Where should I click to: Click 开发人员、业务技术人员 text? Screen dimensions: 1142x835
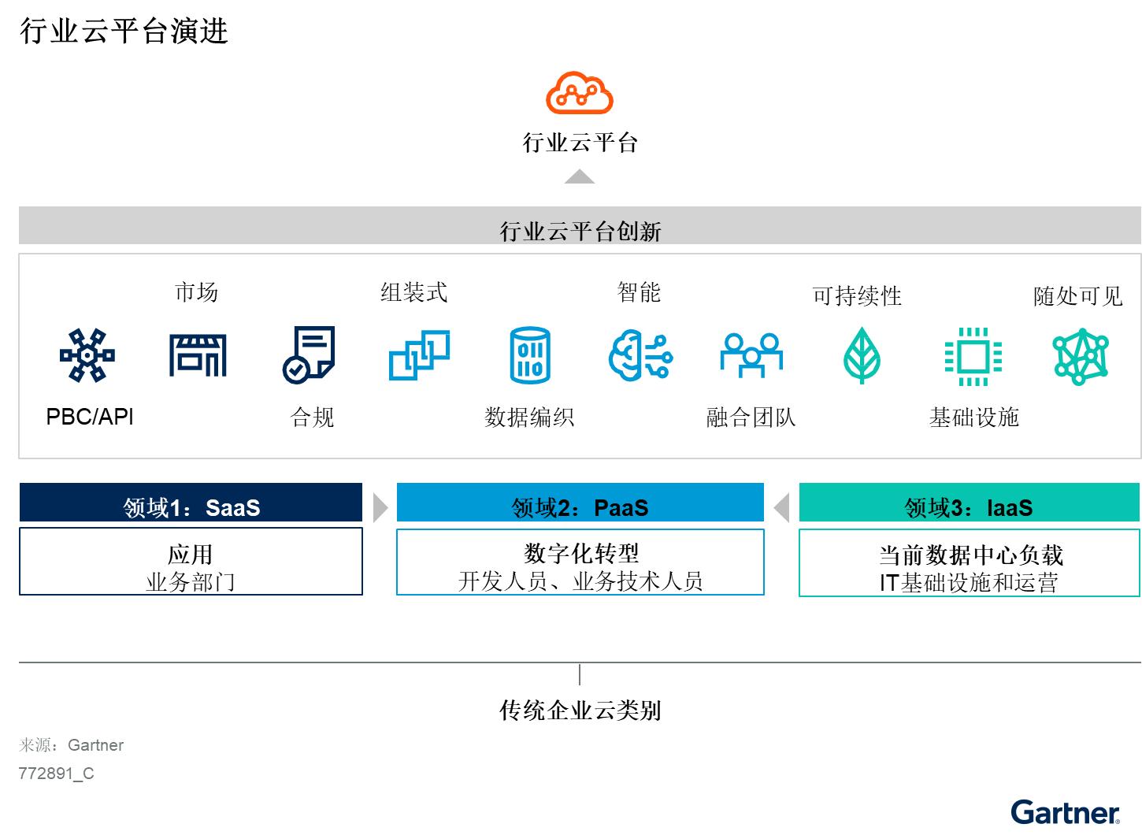(x=580, y=581)
